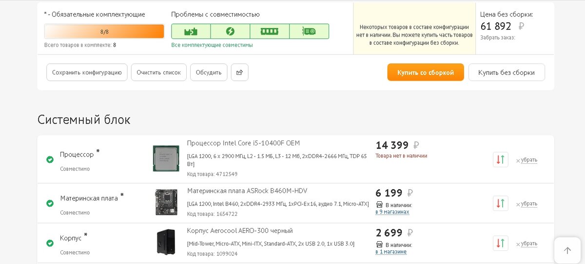
Task: Click the Обязательные комплектующие label
Action: pos(95,15)
